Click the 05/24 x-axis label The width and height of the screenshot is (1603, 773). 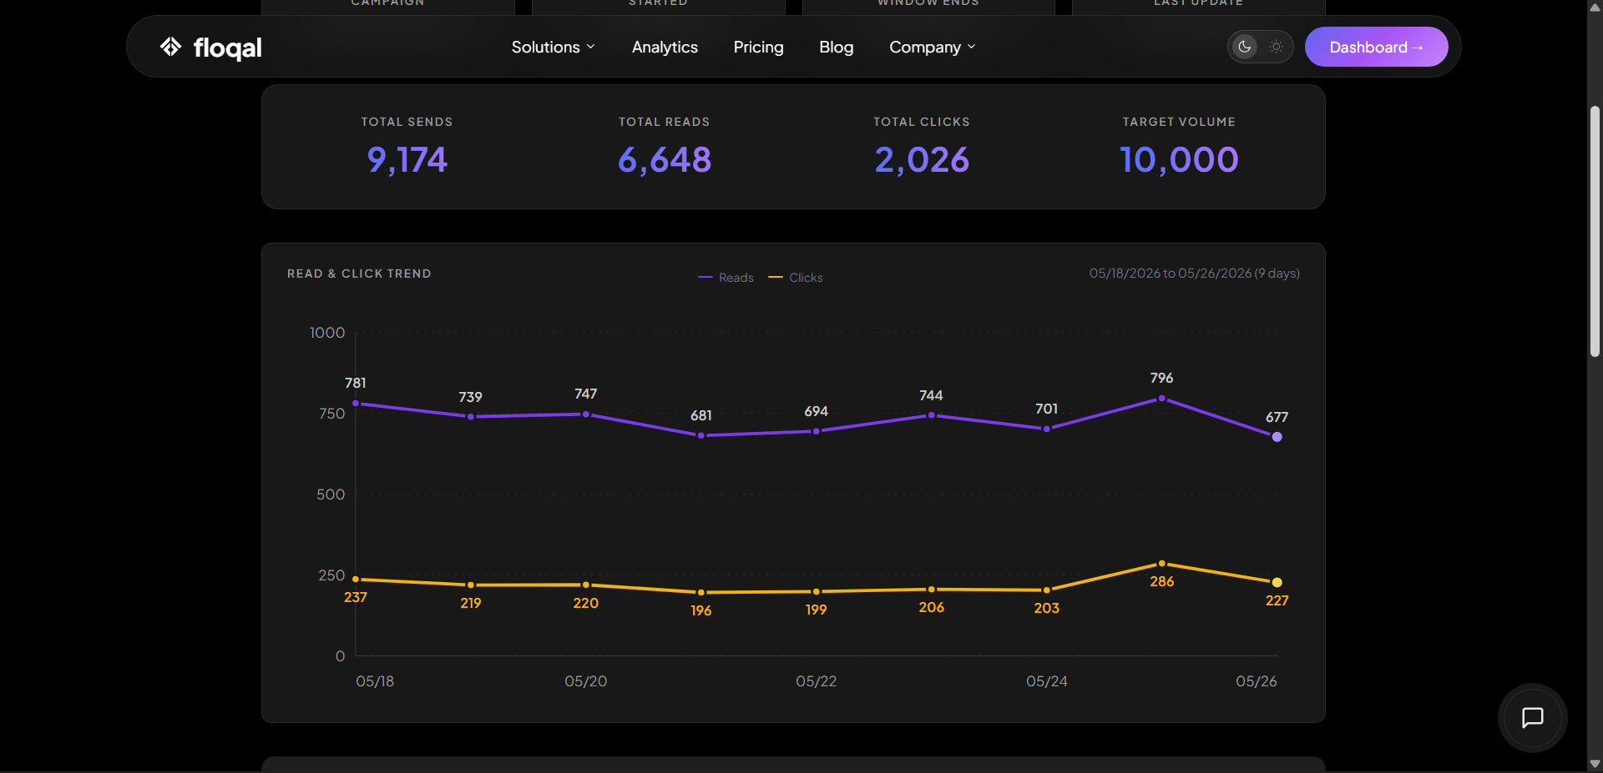point(1047,681)
